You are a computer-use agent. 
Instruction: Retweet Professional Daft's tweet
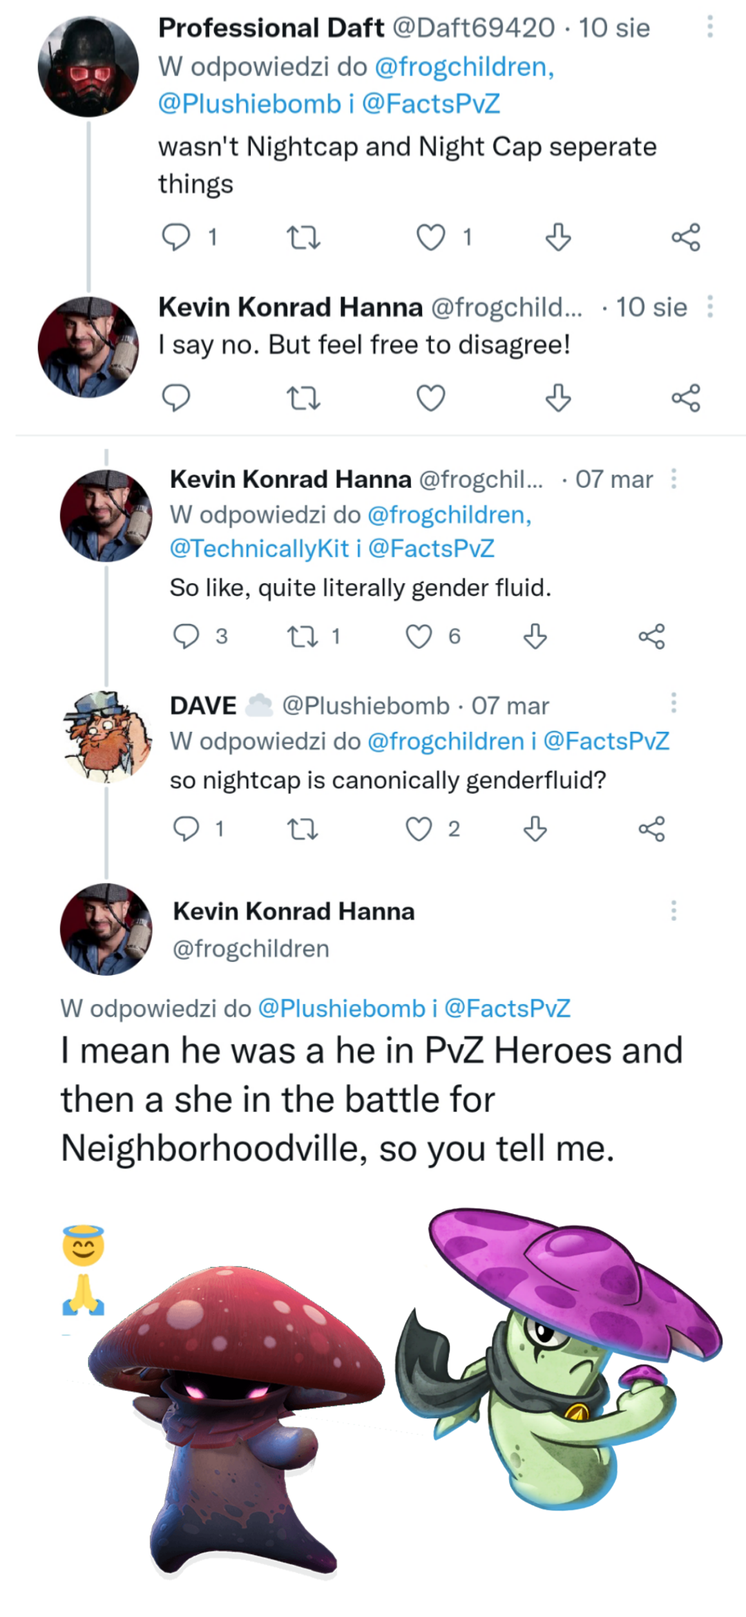coord(303,238)
